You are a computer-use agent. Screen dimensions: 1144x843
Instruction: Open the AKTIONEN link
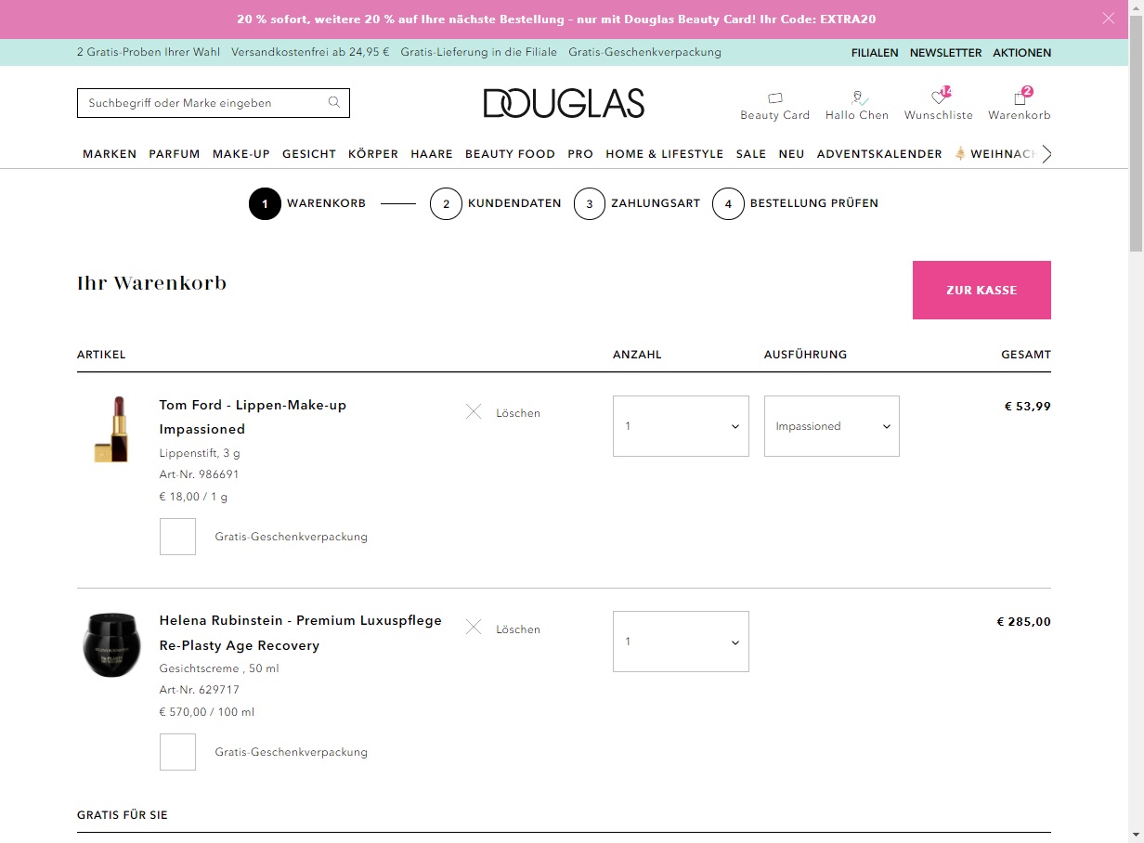click(x=1022, y=53)
